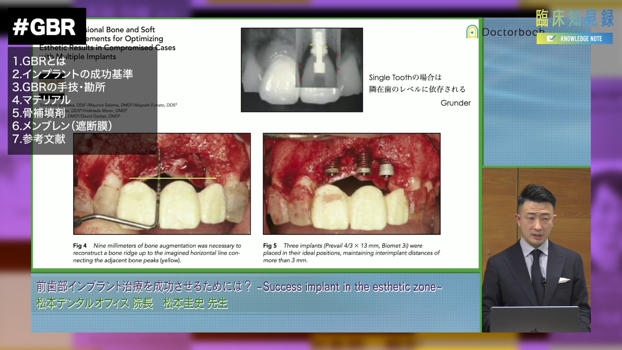
Task: Click the Doctorbook logo icon
Action: pyautogui.click(x=472, y=32)
